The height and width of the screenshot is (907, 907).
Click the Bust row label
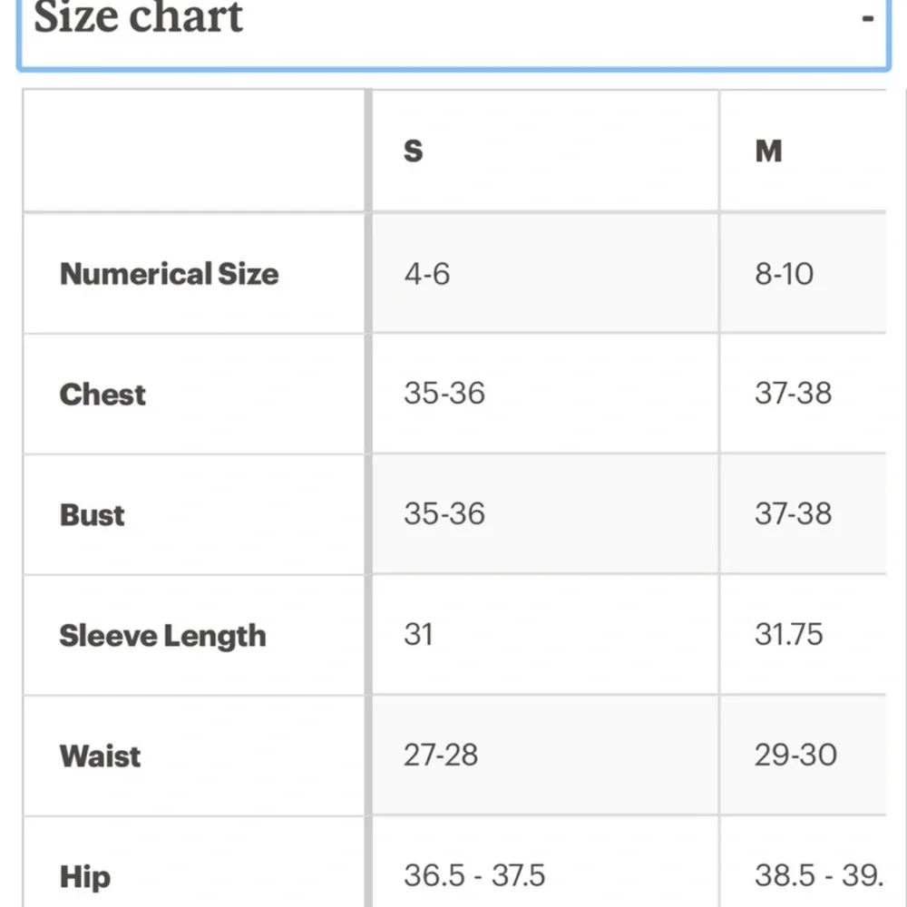[x=92, y=515]
